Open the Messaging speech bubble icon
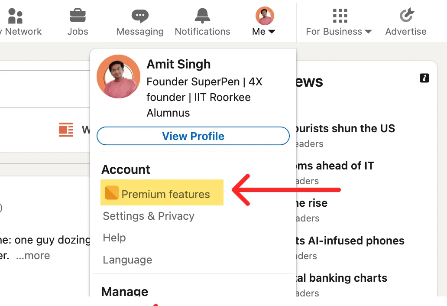447x306 pixels. [140, 16]
